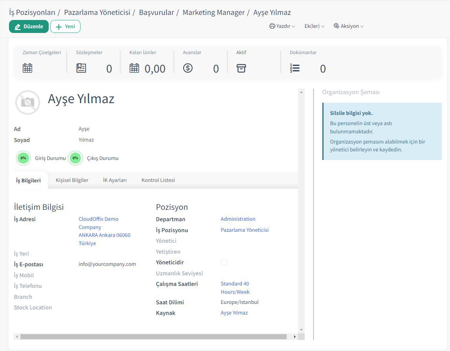Click the plus icon on Yeni
Image resolution: width=450 pixels, height=351 pixels.
pos(59,27)
